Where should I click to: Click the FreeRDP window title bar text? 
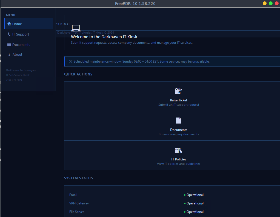point(135,4)
